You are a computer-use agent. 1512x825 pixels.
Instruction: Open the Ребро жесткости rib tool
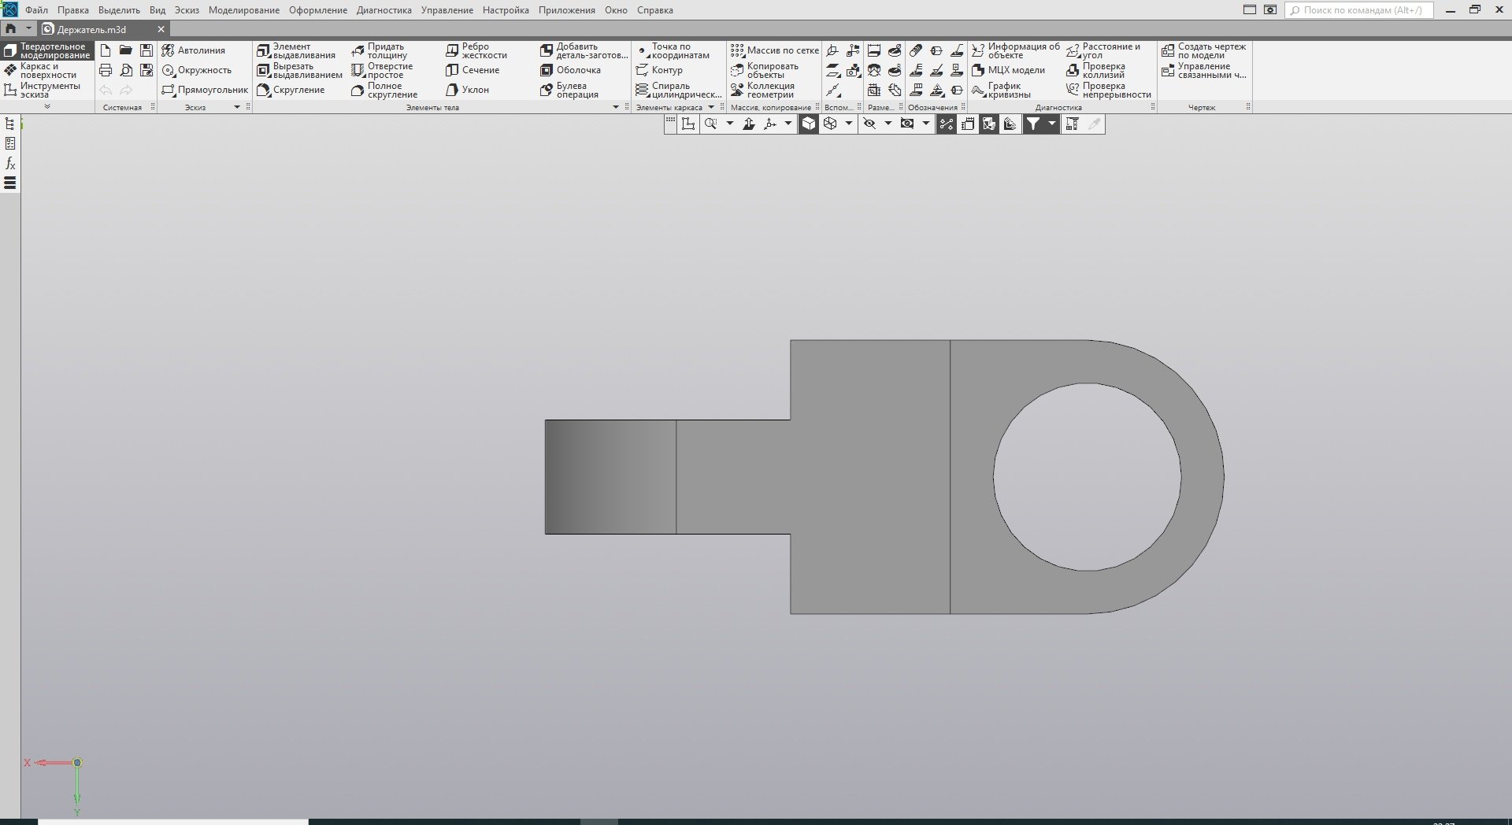(476, 50)
